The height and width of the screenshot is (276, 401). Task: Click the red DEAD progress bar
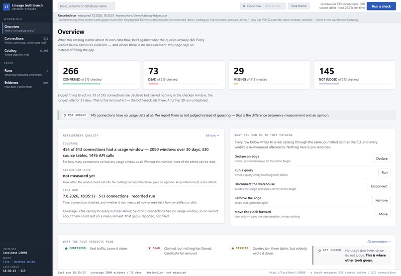coord(153,84)
